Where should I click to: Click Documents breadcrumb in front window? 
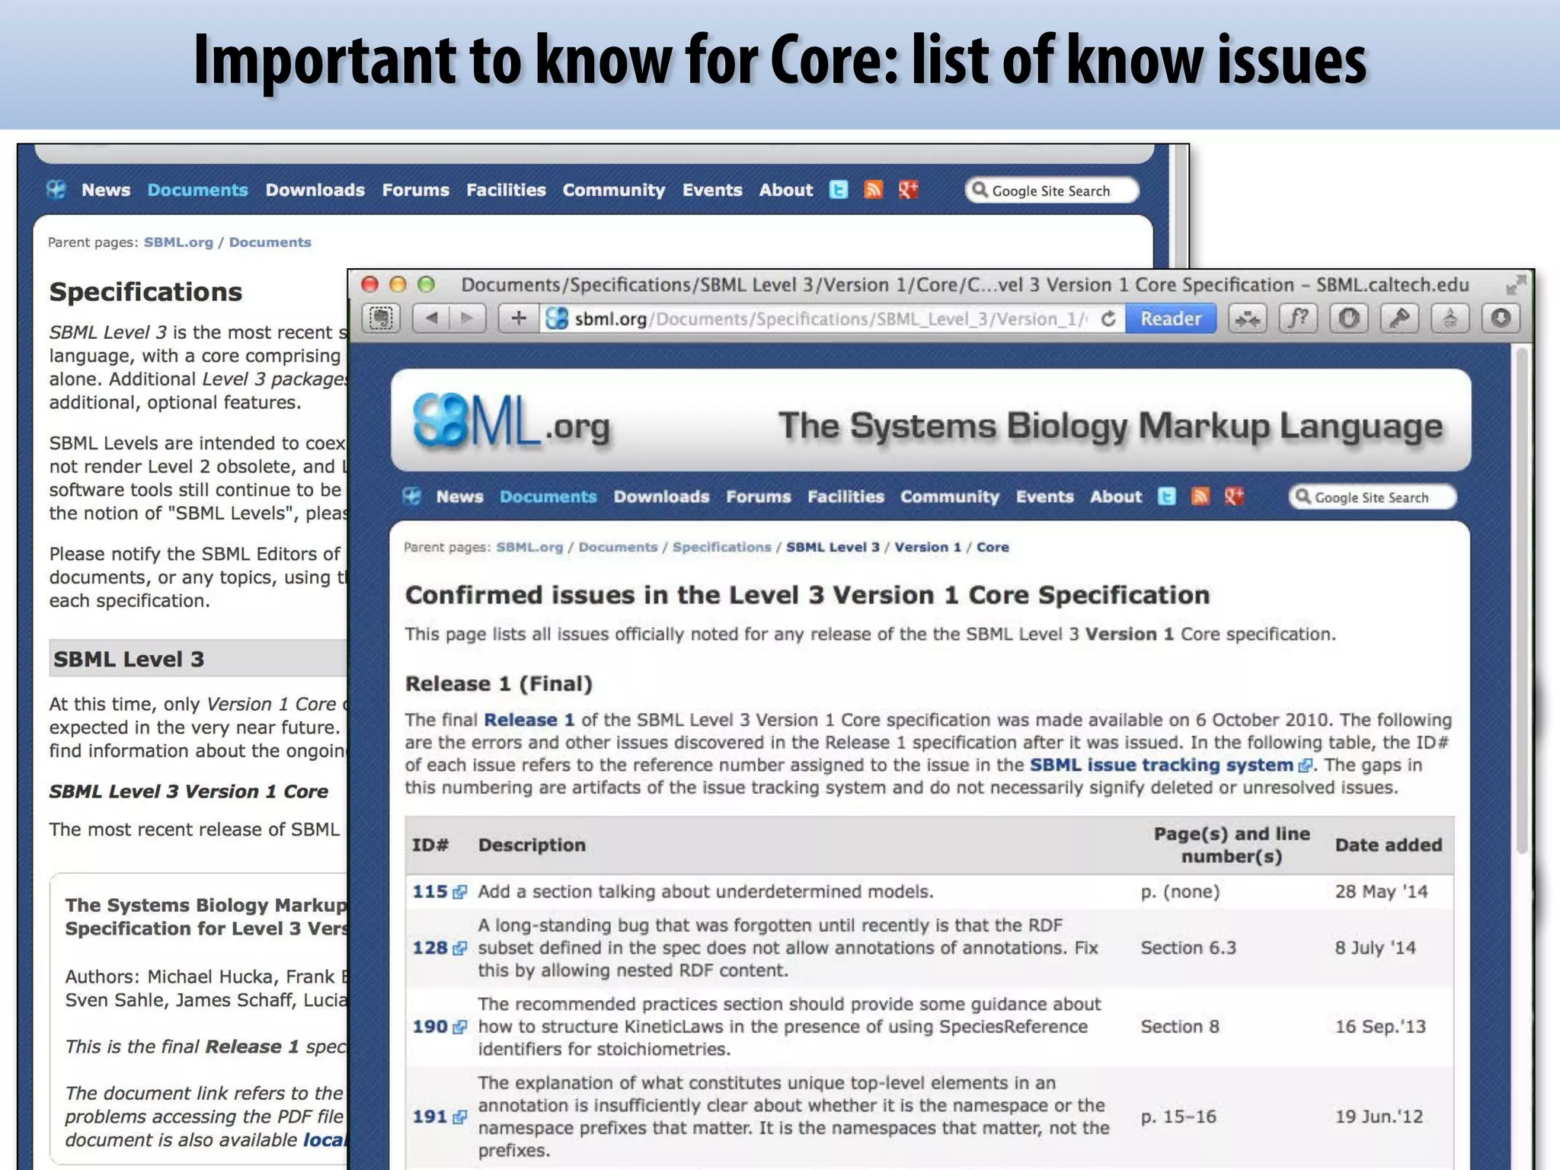(x=618, y=547)
